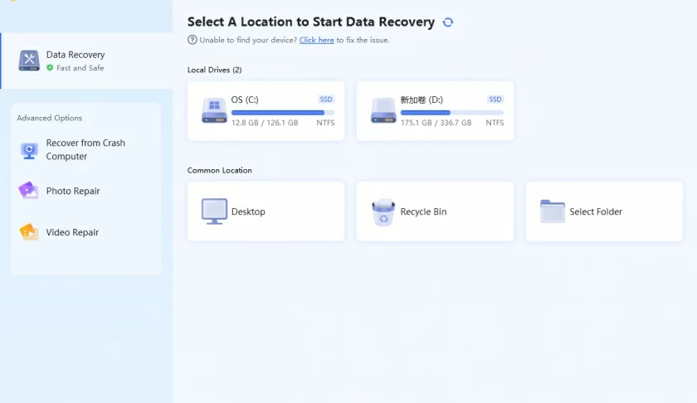
Task: Click the help question mark icon
Action: (x=193, y=40)
